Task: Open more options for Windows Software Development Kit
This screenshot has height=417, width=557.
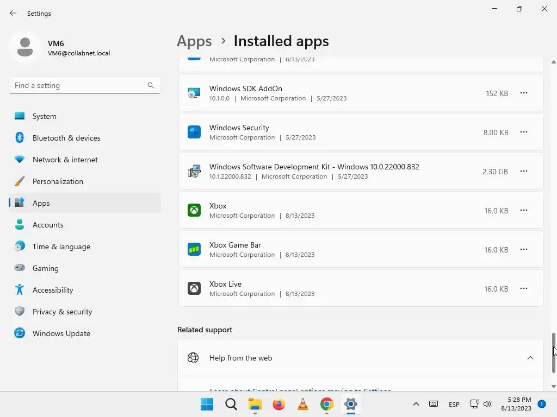Action: pos(524,171)
